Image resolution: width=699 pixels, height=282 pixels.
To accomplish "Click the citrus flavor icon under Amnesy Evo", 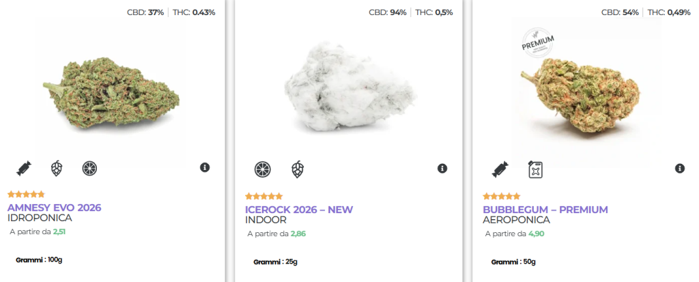I will pos(89,168).
